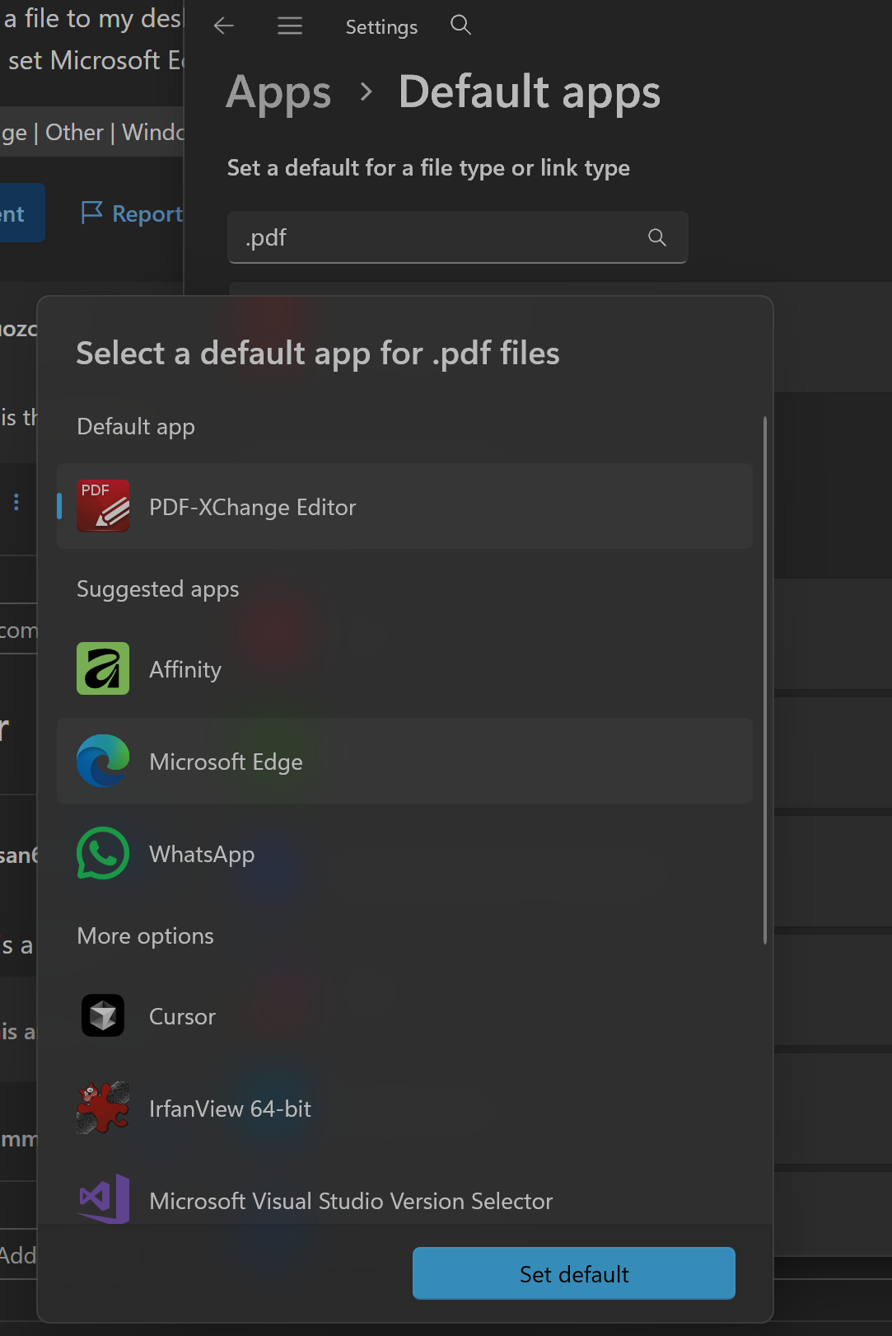Click the search icon beside Settings title
The image size is (892, 1336).
pyautogui.click(x=460, y=26)
